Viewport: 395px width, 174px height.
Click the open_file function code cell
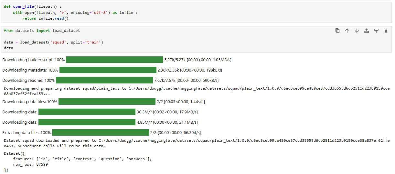pos(197,12)
